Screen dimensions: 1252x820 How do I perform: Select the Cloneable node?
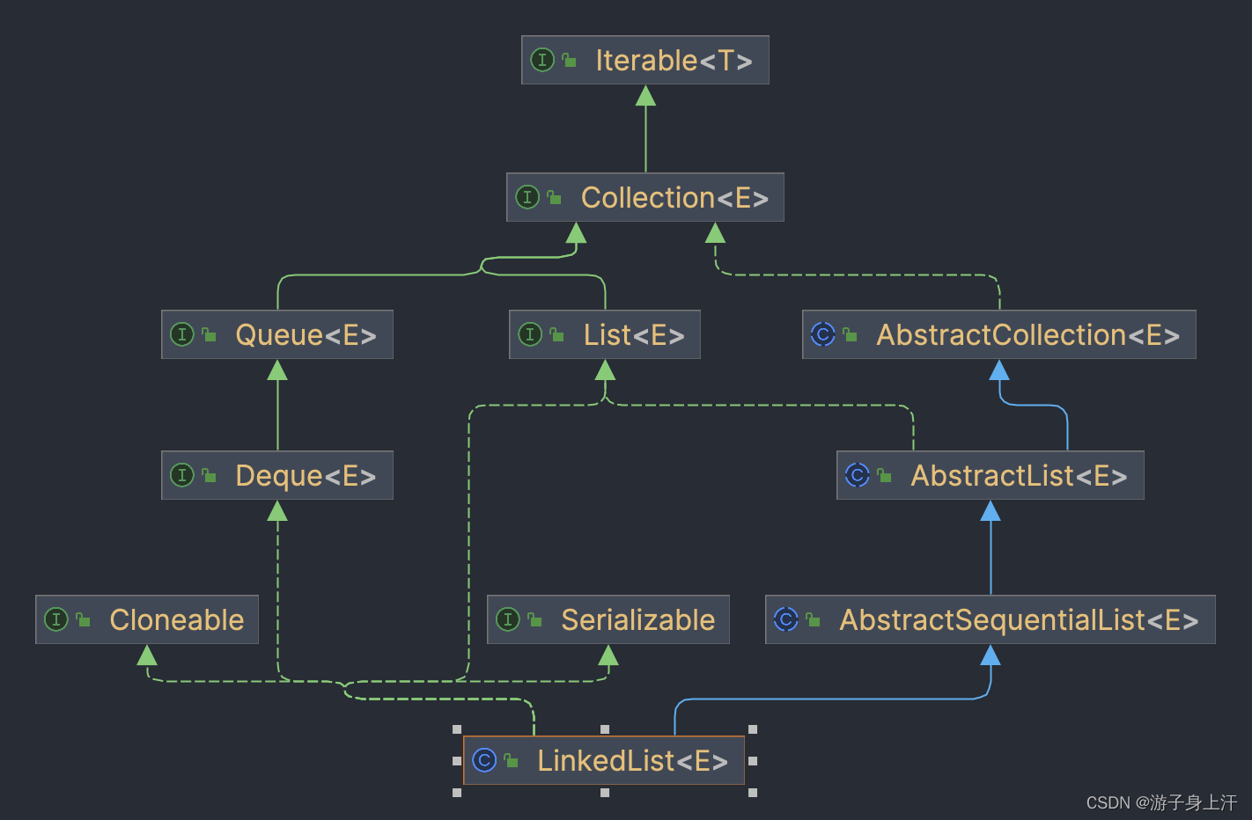coord(147,619)
